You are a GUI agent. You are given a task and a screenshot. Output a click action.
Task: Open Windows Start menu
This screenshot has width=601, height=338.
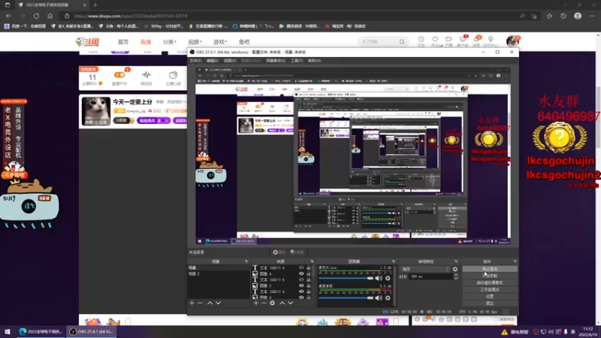(8, 331)
